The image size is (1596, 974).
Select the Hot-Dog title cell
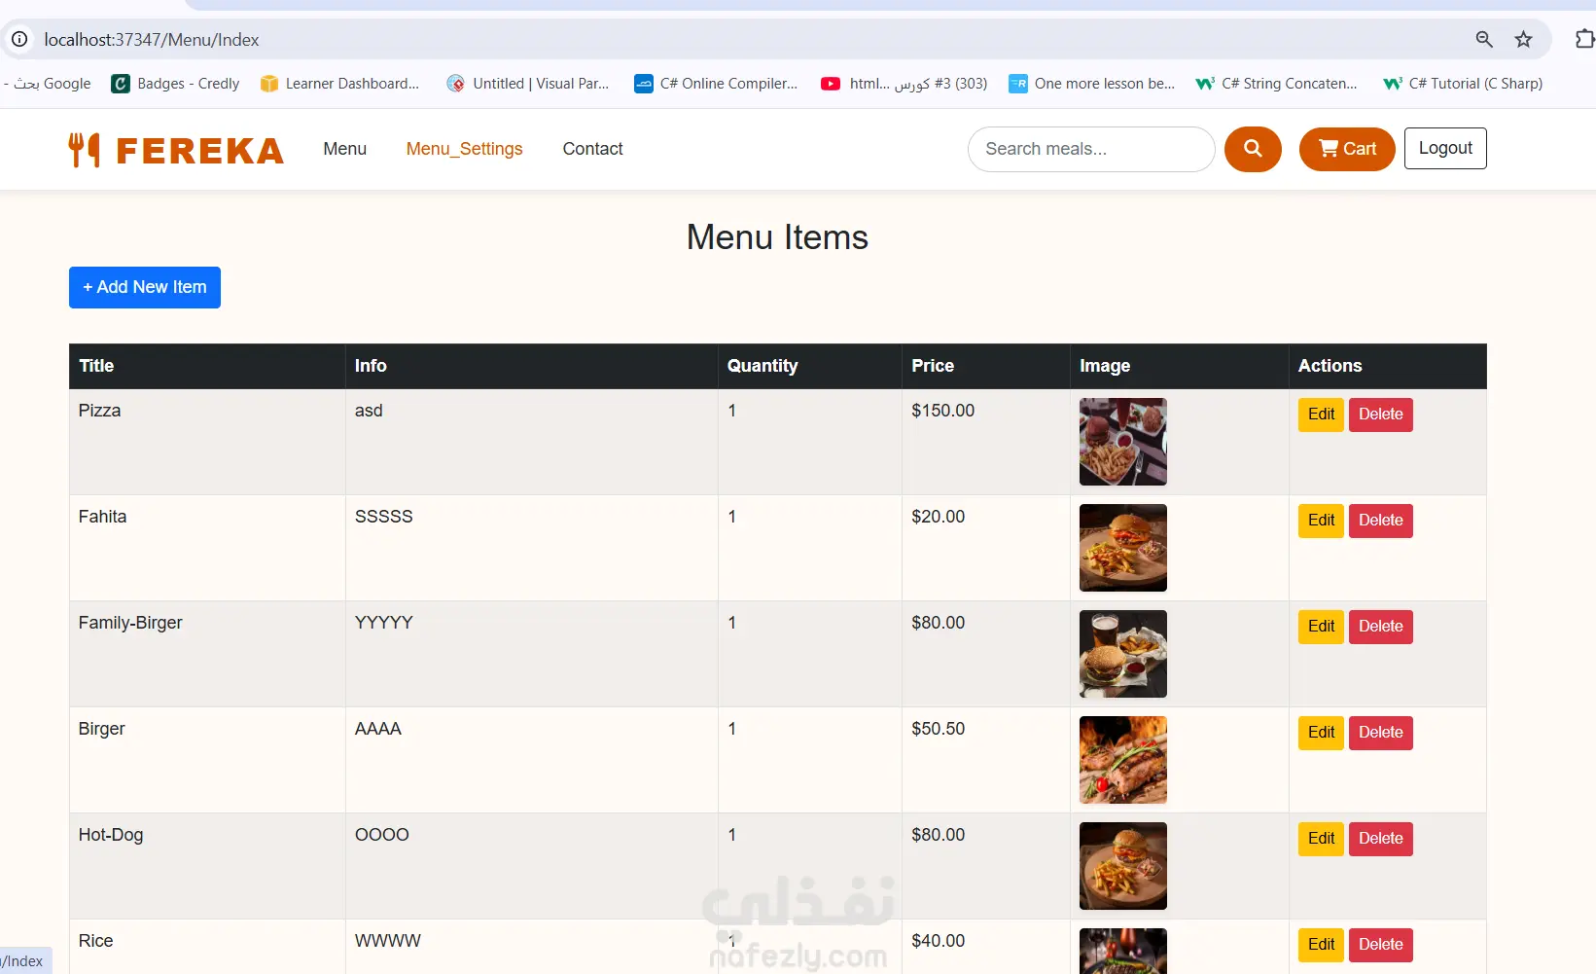(x=207, y=866)
